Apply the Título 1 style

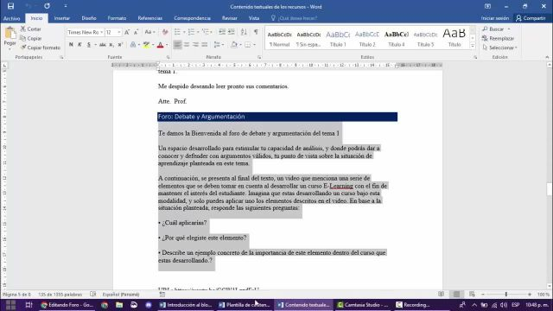(x=338, y=39)
